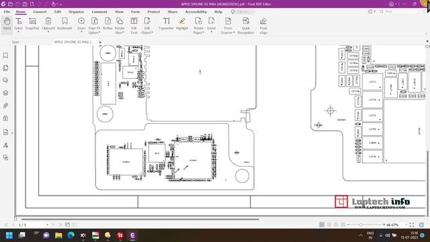430x242 pixels.
Task: Toggle full screen mode
Action: pos(412,225)
